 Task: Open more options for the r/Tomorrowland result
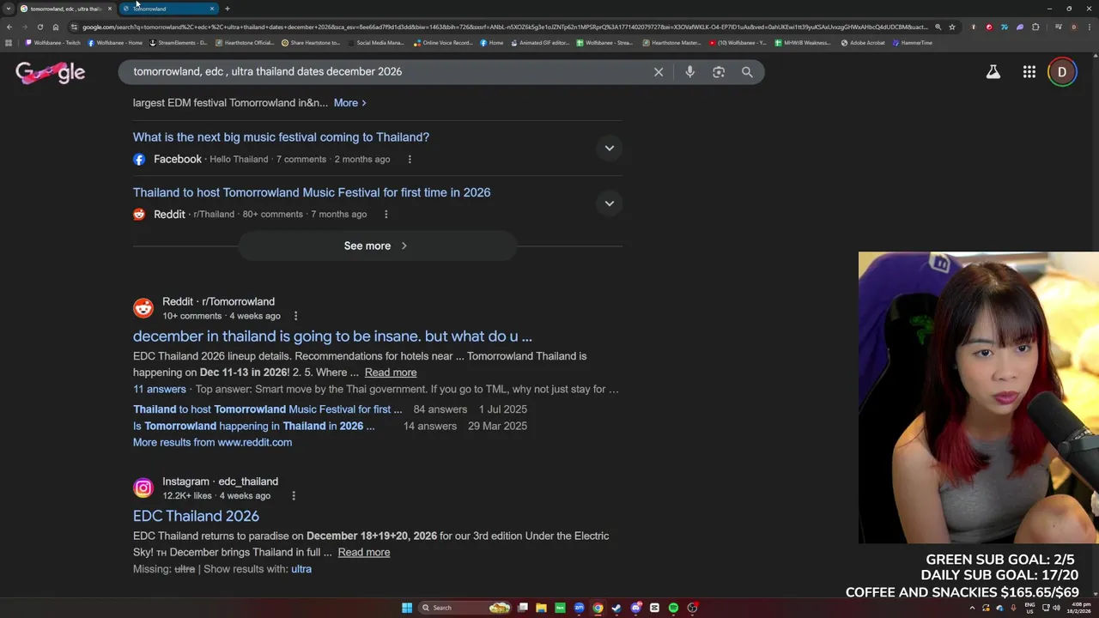pyautogui.click(x=295, y=316)
